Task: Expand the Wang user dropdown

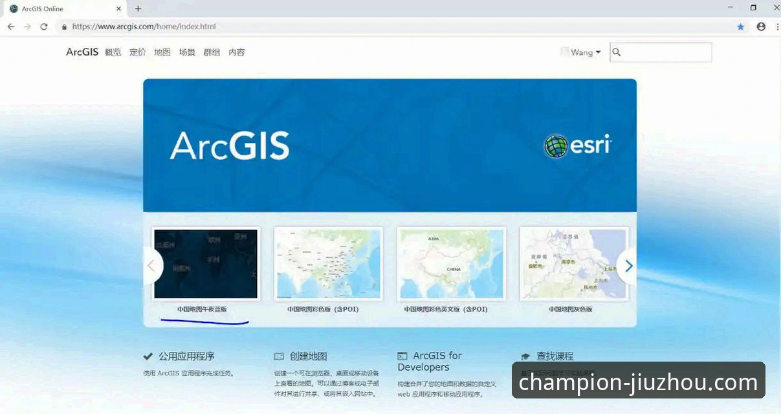Action: (585, 52)
